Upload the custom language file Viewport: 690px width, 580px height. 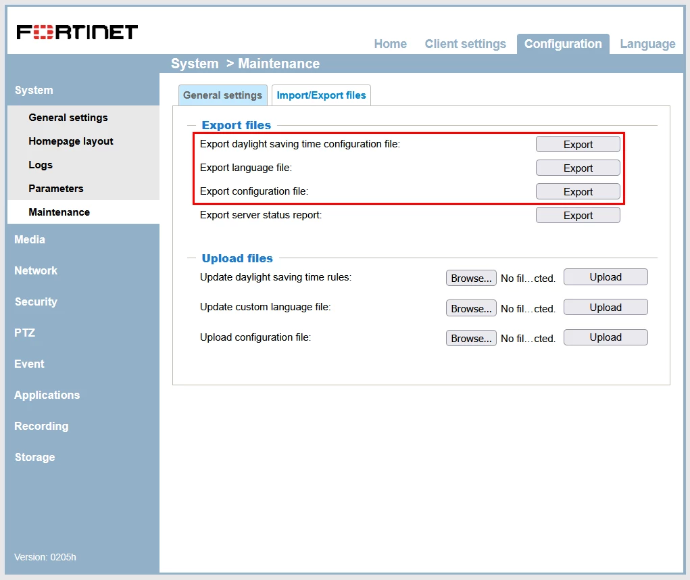pos(606,308)
